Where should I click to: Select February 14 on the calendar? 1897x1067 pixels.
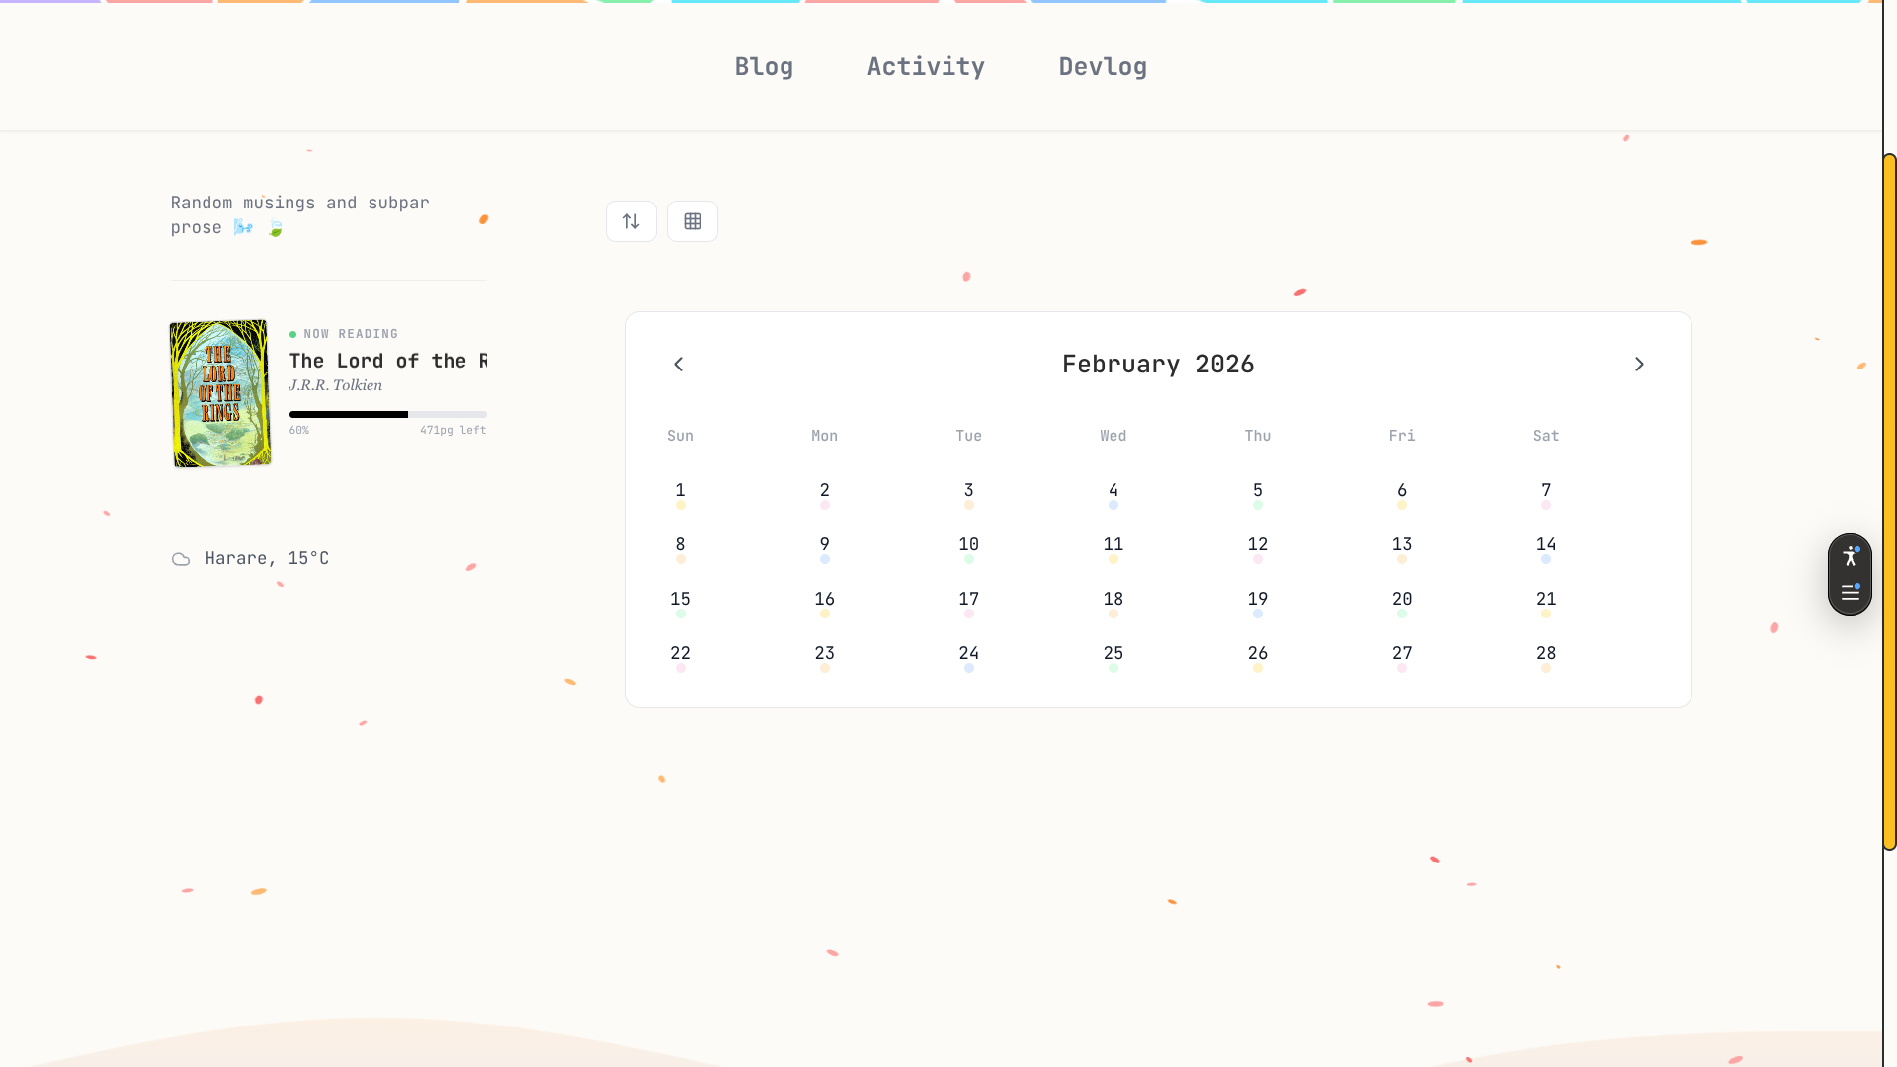1545,545
